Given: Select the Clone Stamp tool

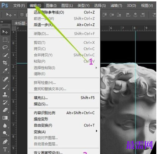Looking at the screenshot, I should coord(5,95).
